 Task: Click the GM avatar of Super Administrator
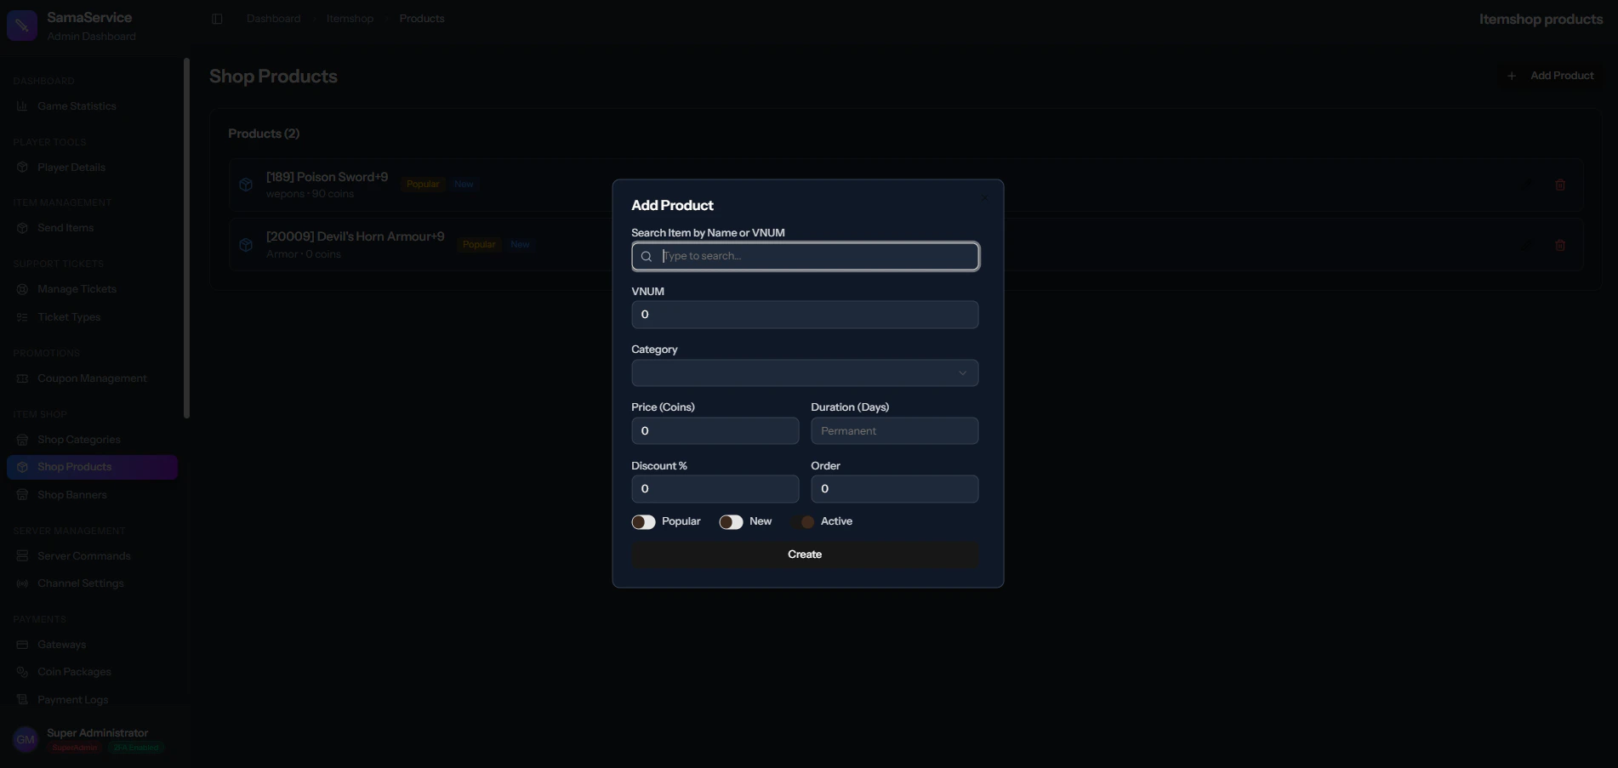(26, 740)
